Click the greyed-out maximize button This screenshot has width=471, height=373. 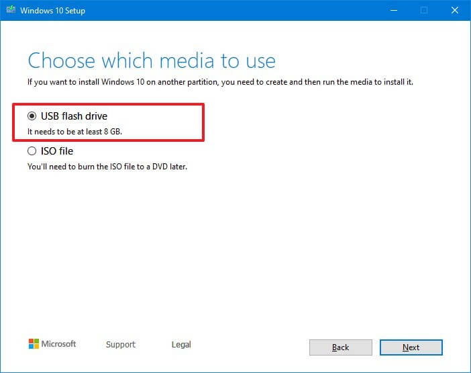(424, 11)
